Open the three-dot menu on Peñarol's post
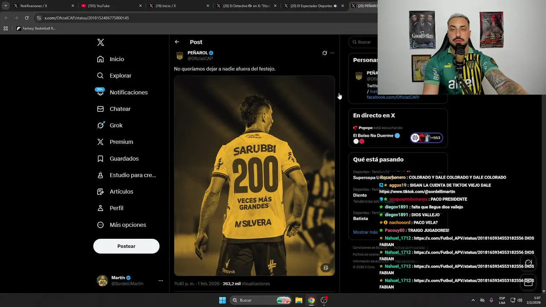Viewport: 546px width, 307px height. pyautogui.click(x=332, y=53)
